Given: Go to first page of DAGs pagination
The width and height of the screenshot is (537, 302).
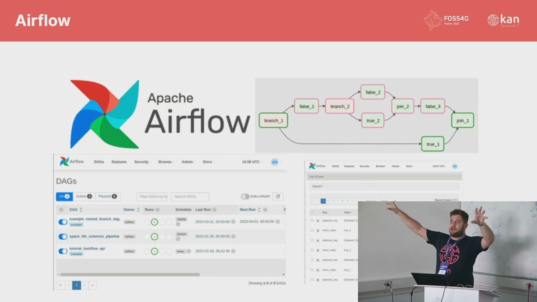Looking at the screenshot, I should 60,285.
